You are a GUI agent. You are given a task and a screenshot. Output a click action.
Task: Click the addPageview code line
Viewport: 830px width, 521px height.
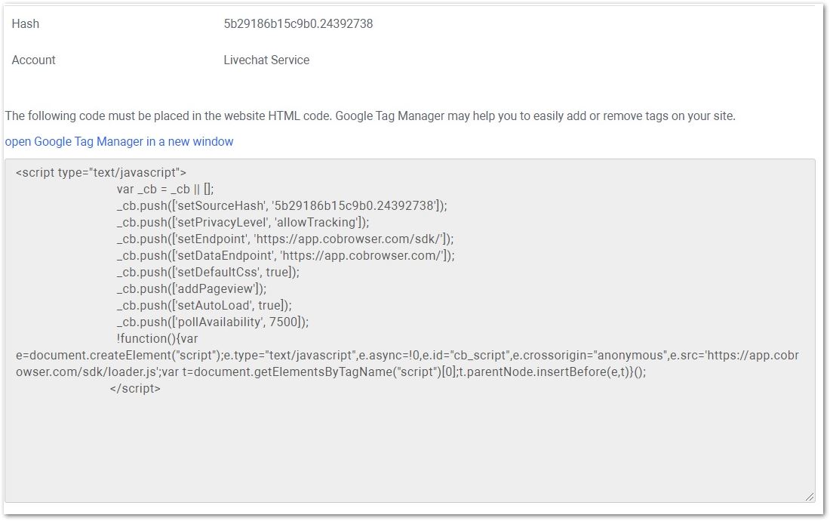pyautogui.click(x=192, y=288)
